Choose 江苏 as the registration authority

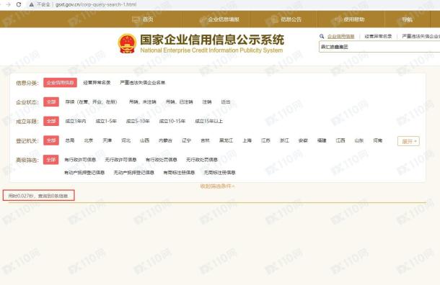(x=265, y=140)
